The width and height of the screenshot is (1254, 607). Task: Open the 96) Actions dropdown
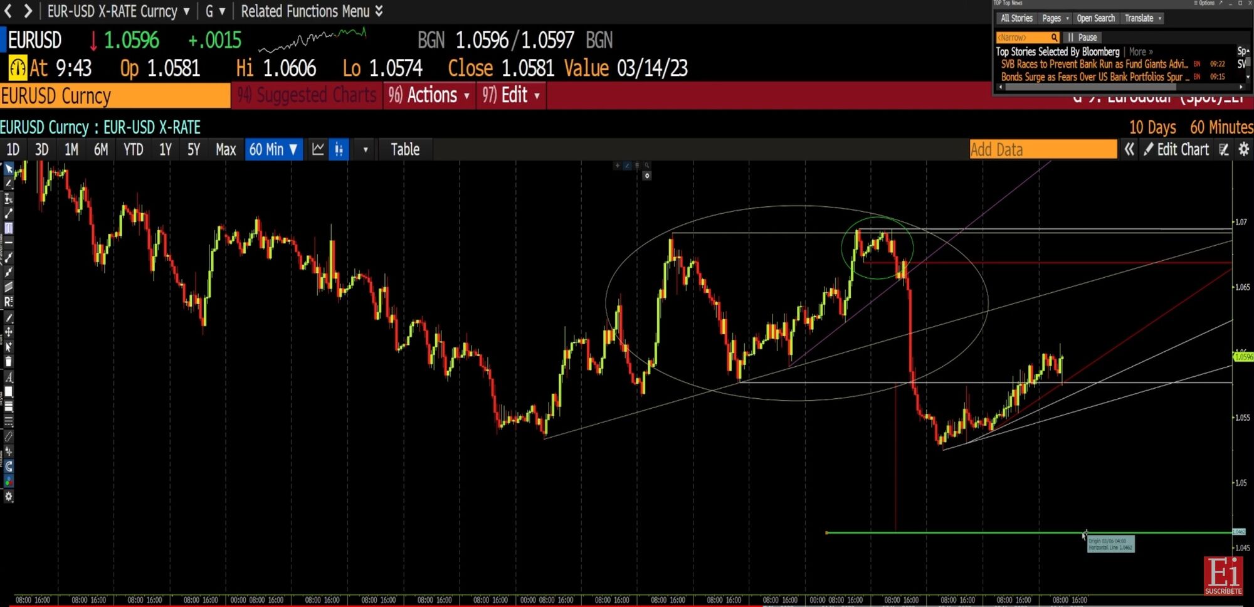pyautogui.click(x=429, y=95)
